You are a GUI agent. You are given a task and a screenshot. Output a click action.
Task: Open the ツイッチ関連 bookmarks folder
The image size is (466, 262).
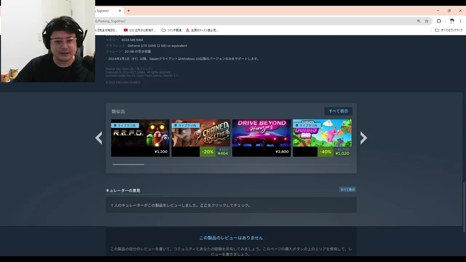(x=171, y=30)
